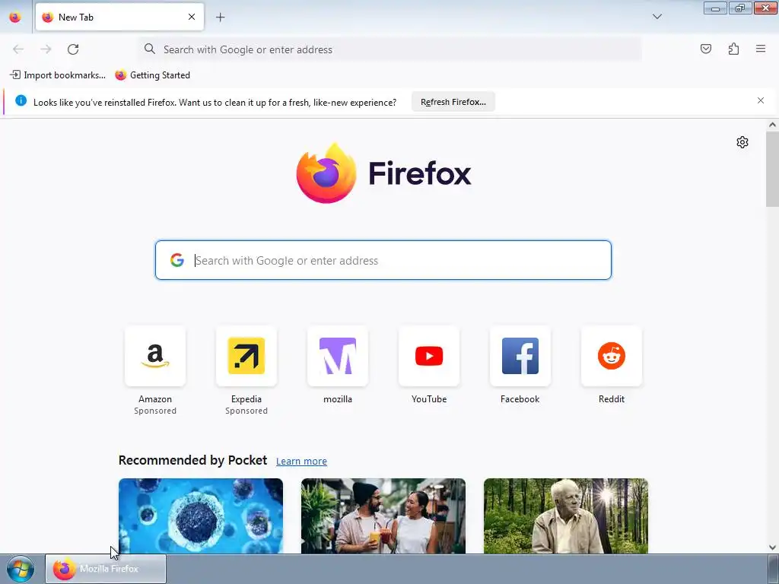Click the info icon in notification bar
The width and height of the screenshot is (779, 584).
(21, 101)
